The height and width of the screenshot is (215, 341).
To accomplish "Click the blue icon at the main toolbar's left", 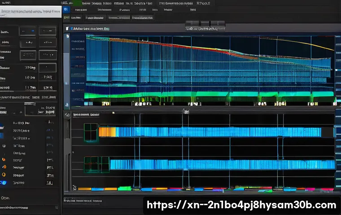I will [x=66, y=9].
